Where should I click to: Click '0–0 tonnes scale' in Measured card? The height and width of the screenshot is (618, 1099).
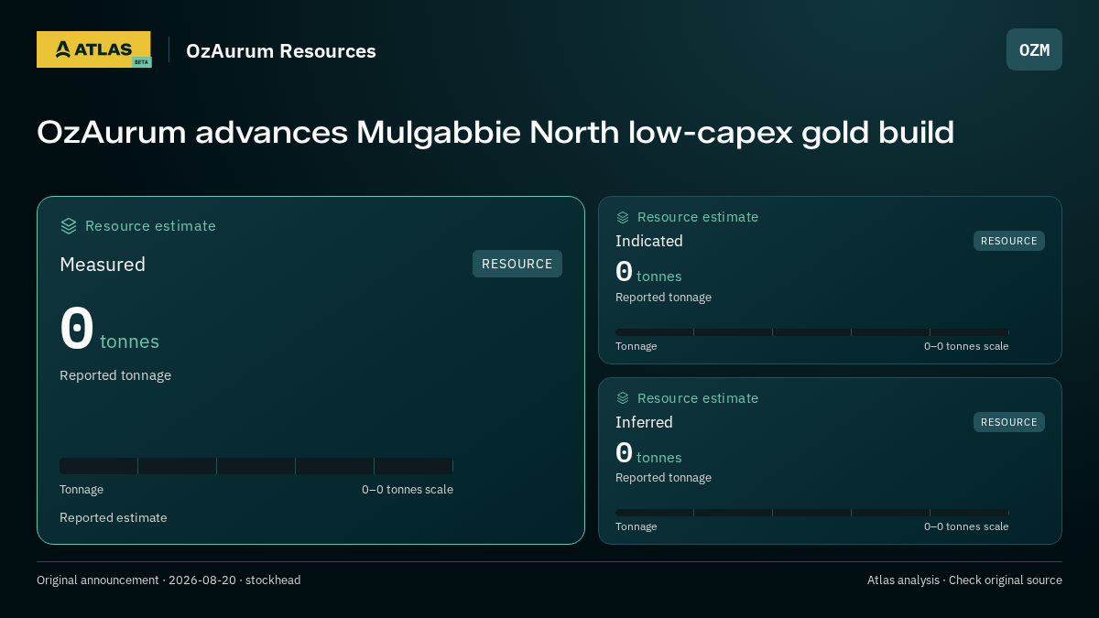pyautogui.click(x=408, y=490)
